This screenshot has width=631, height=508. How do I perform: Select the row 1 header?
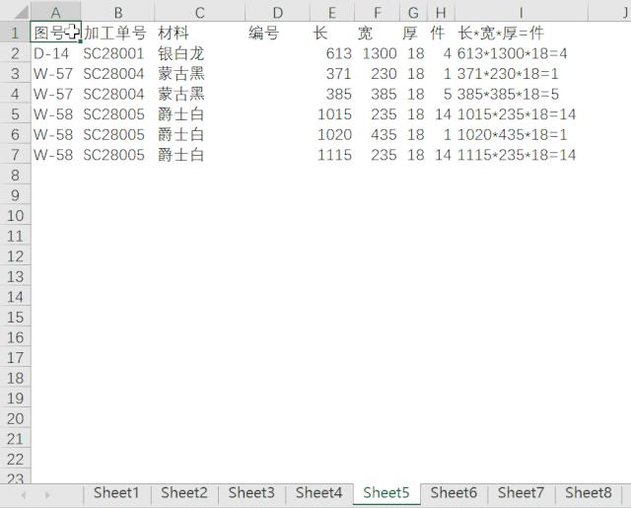pyautogui.click(x=14, y=33)
